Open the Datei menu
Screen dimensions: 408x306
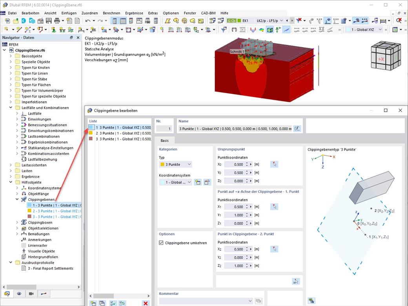click(x=12, y=13)
